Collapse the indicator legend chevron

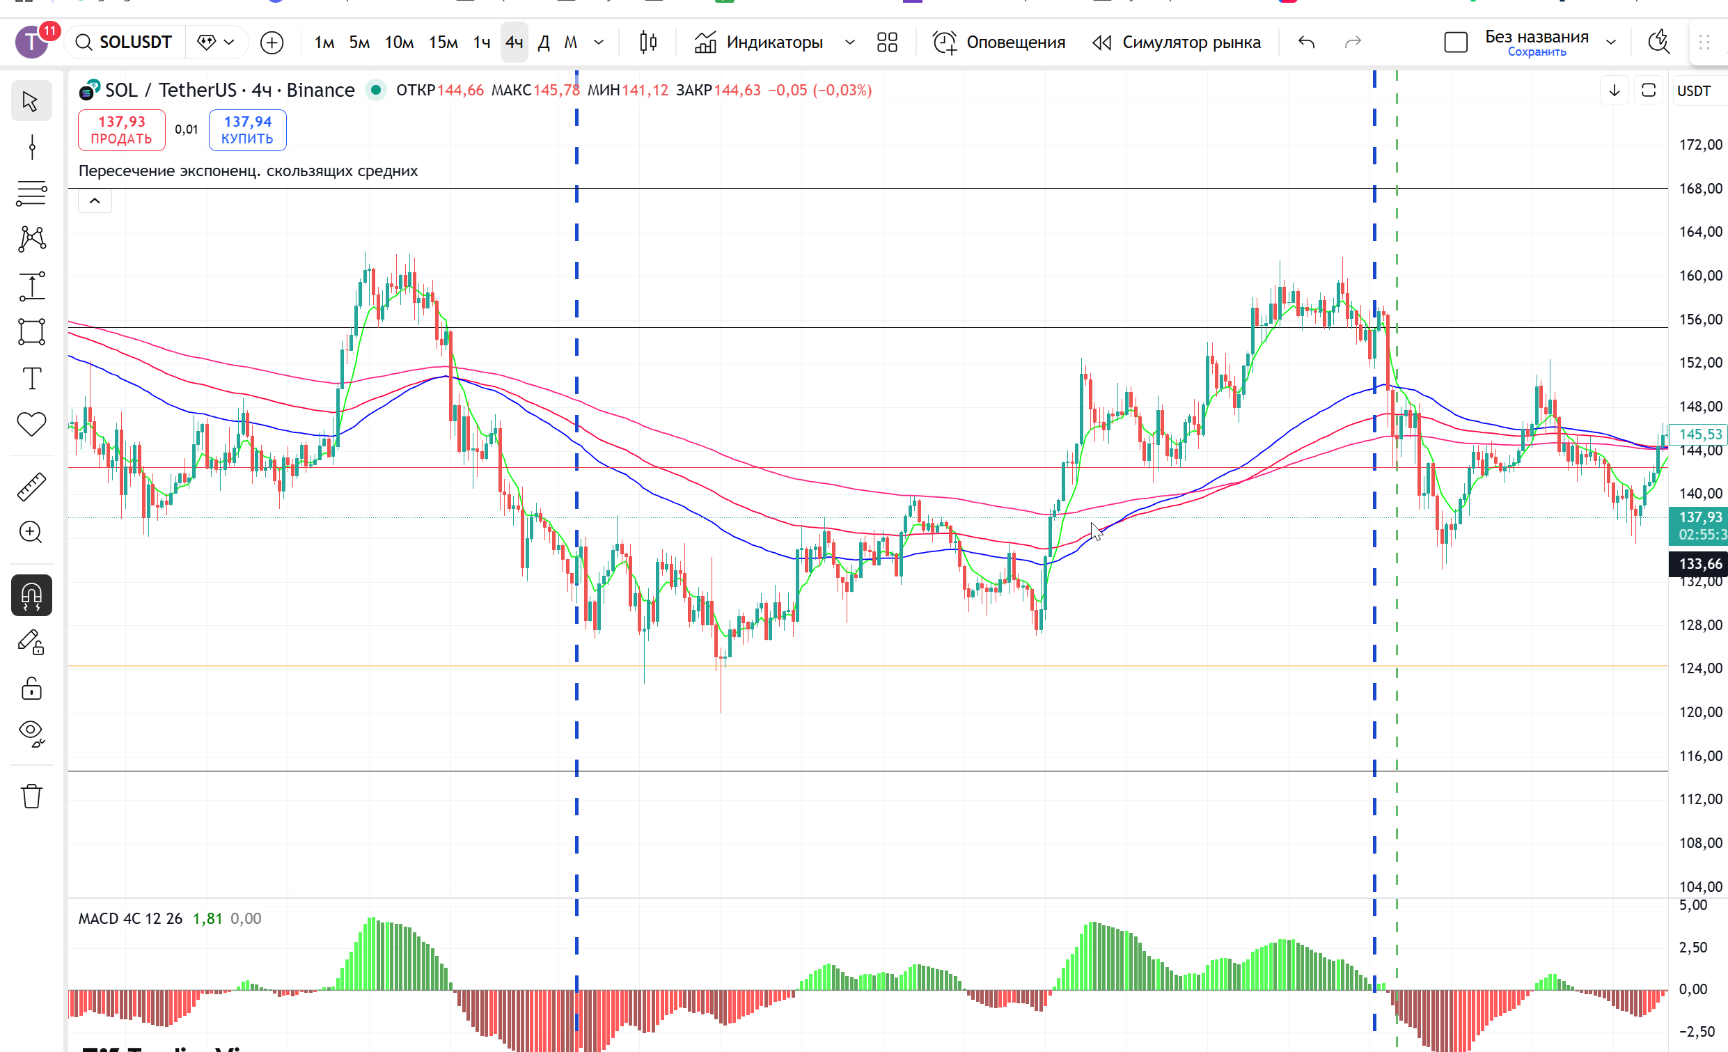[95, 201]
